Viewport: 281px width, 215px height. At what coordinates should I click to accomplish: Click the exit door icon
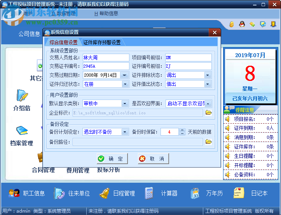(x=273, y=24)
